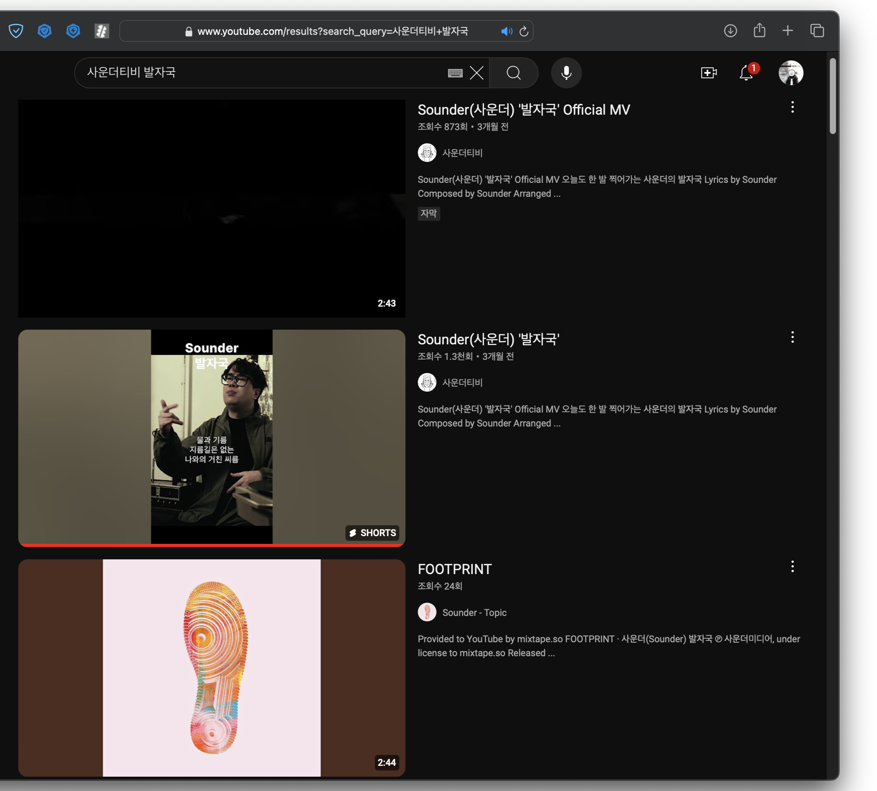Click the site lock icon in address bar
Viewport: 877px width, 791px height.
coord(189,31)
